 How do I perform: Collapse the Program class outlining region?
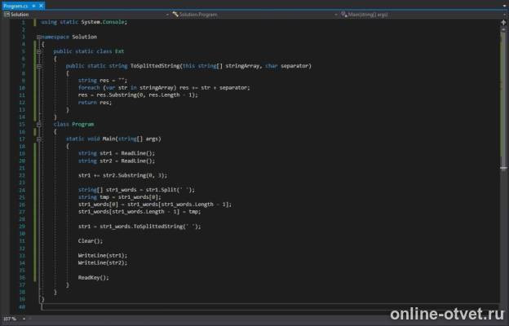pyautogui.click(x=39, y=125)
